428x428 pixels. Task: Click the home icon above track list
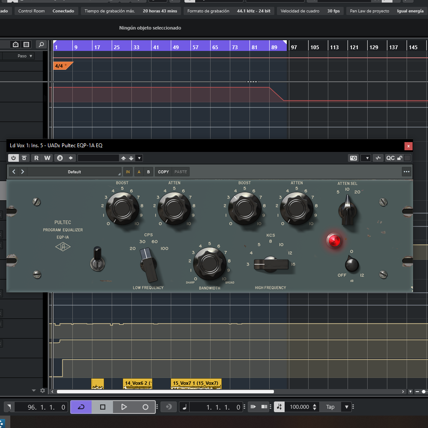pos(15,45)
